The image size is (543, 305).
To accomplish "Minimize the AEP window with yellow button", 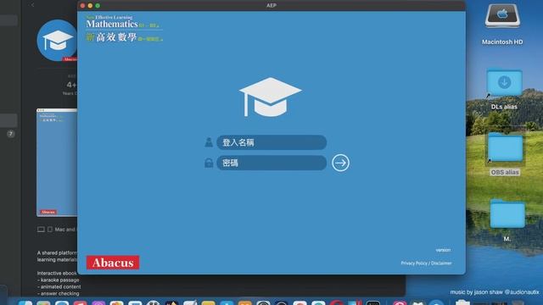I will point(90,6).
